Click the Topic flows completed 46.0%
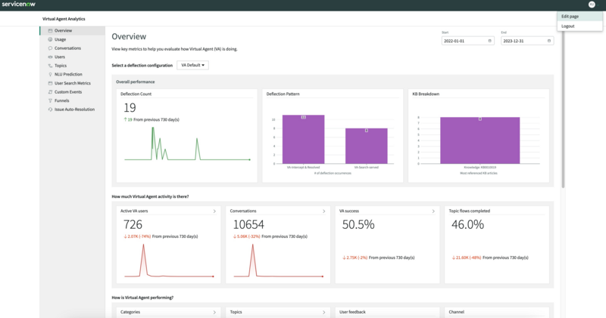 pos(467,224)
